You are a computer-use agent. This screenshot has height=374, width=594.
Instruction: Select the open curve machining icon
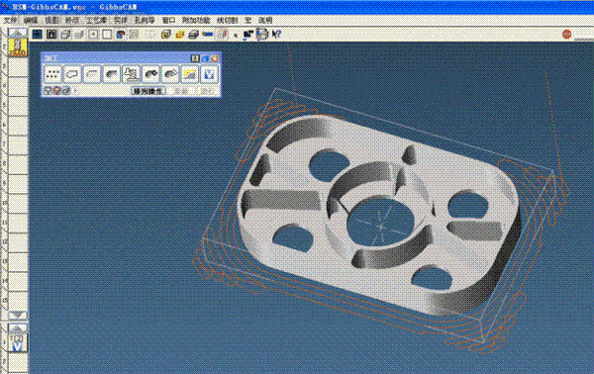pyautogui.click(x=92, y=74)
